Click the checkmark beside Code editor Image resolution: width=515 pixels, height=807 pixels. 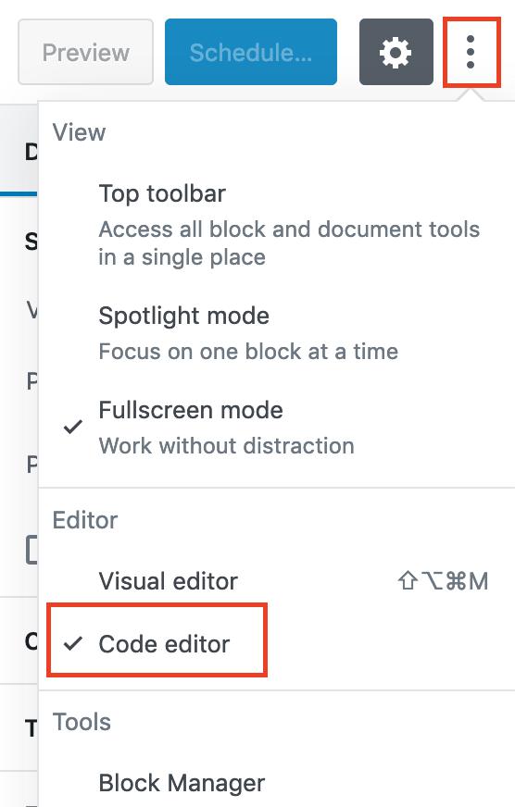(73, 643)
